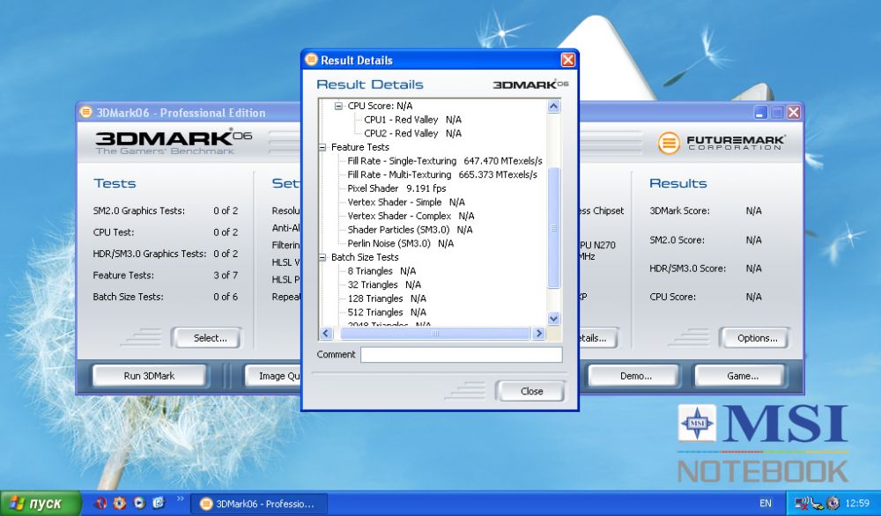Collapse the Feature Tests tree node

click(322, 147)
